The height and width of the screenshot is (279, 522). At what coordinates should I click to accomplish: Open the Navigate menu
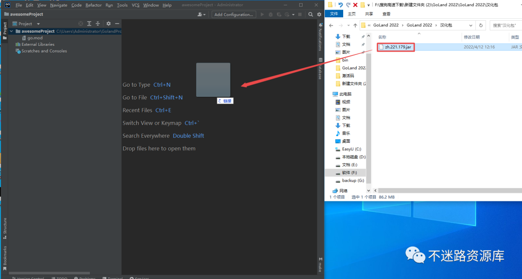[x=58, y=5]
